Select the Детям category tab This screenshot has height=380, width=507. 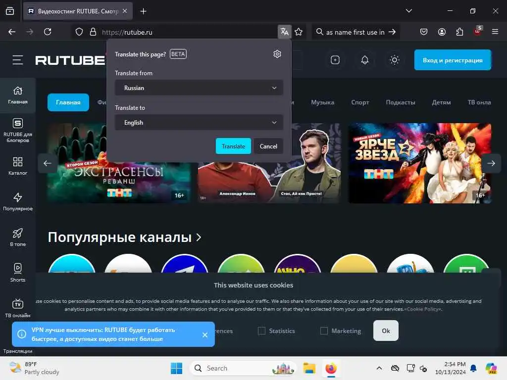click(441, 102)
